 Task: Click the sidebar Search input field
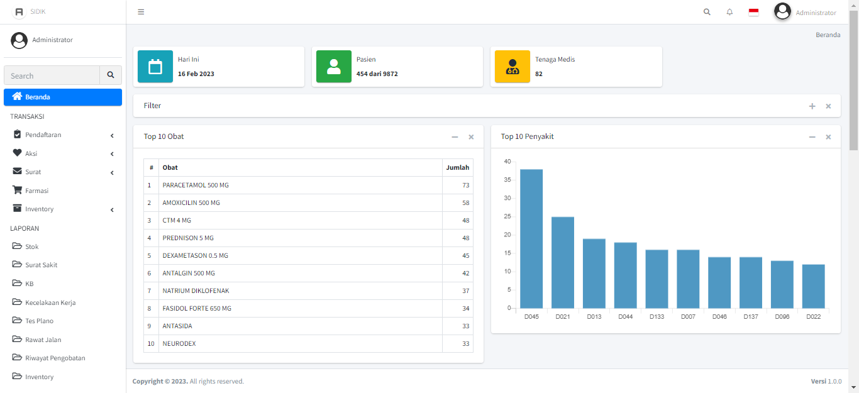(x=52, y=75)
